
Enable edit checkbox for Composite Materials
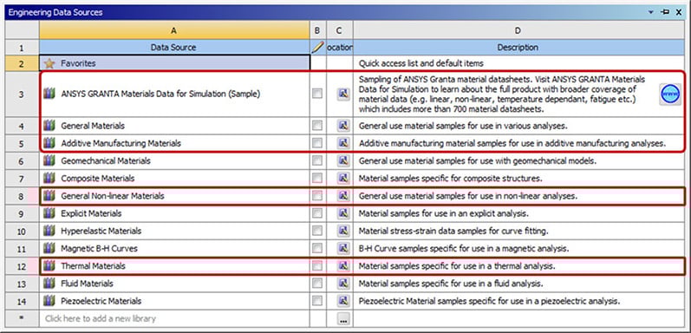pos(316,179)
